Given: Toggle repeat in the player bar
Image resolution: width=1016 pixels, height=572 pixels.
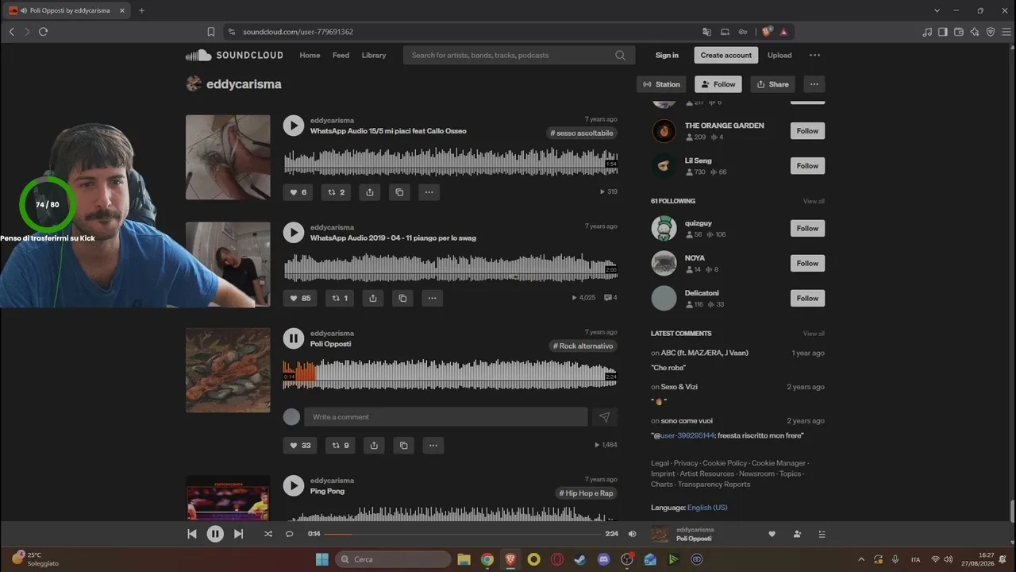Looking at the screenshot, I should click(290, 534).
